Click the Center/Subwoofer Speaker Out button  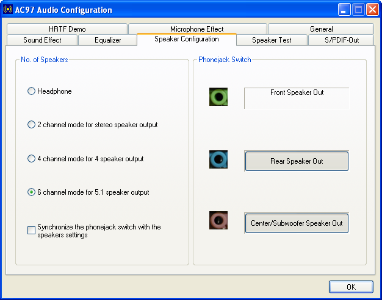297,223
